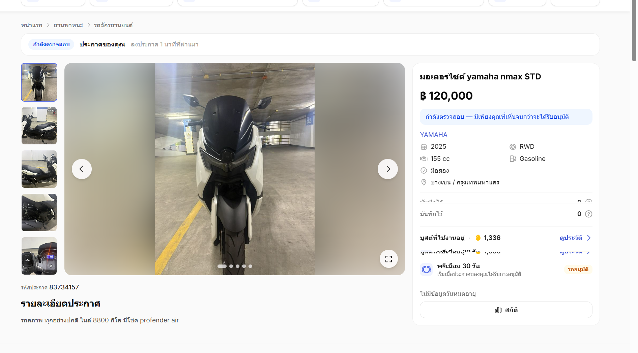Click the listing title yamaha nmax STD
The image size is (638, 353).
[x=481, y=77]
